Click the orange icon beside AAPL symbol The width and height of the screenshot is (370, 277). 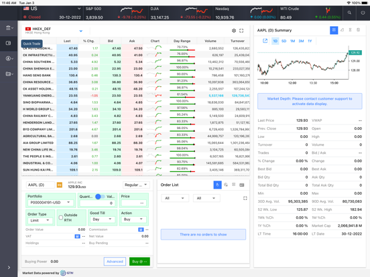[60, 185]
